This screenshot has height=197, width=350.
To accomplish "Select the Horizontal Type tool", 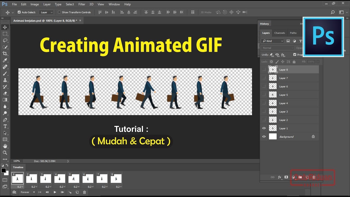I will [x=5, y=126].
